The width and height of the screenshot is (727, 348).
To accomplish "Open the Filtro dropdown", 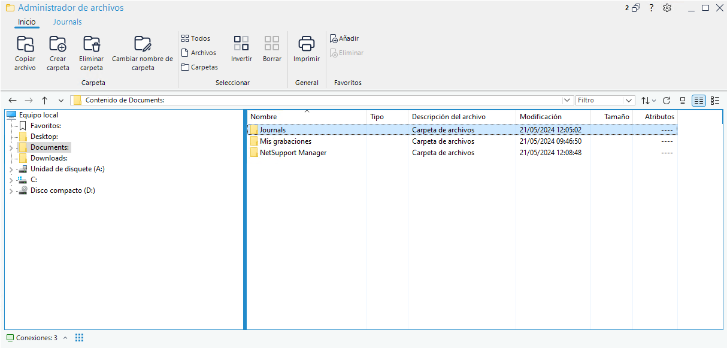I will pyautogui.click(x=629, y=101).
